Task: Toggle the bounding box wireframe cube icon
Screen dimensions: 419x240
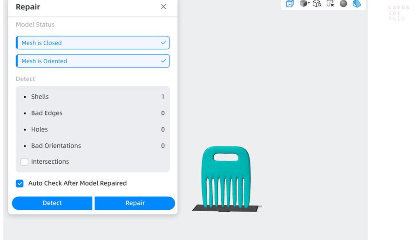Action: 290,4
